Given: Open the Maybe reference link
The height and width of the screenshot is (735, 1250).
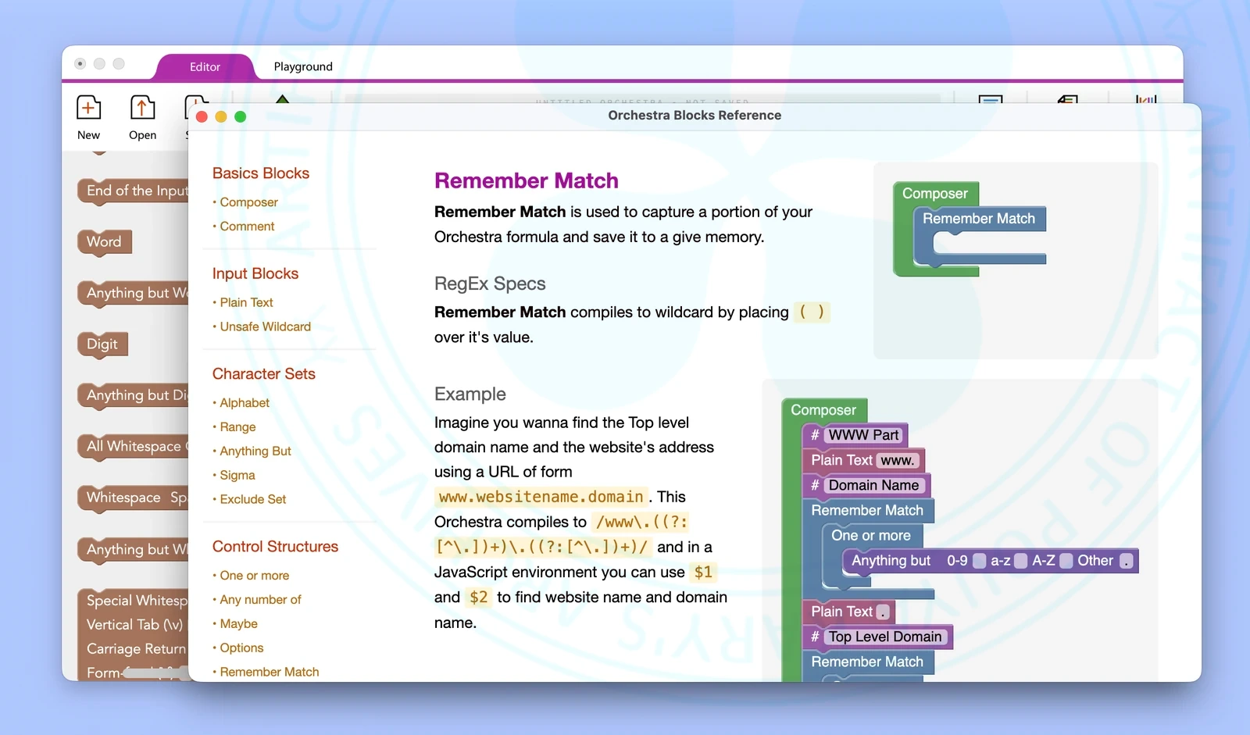Looking at the screenshot, I should coord(238,624).
